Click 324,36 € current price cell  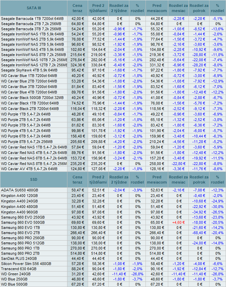[78, 65]
